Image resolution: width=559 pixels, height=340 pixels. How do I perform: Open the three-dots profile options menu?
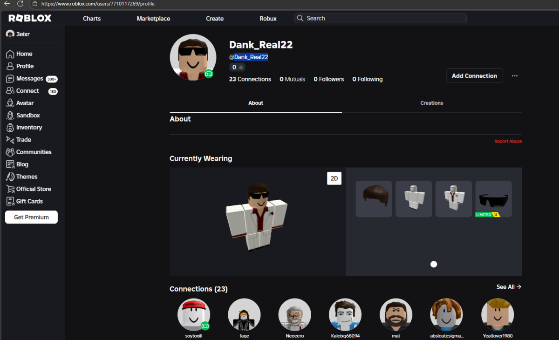(515, 76)
